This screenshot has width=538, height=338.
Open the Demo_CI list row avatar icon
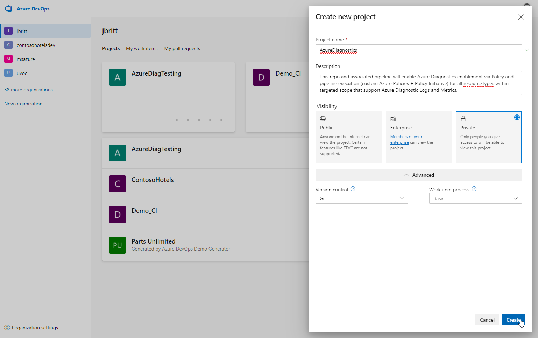click(x=118, y=214)
